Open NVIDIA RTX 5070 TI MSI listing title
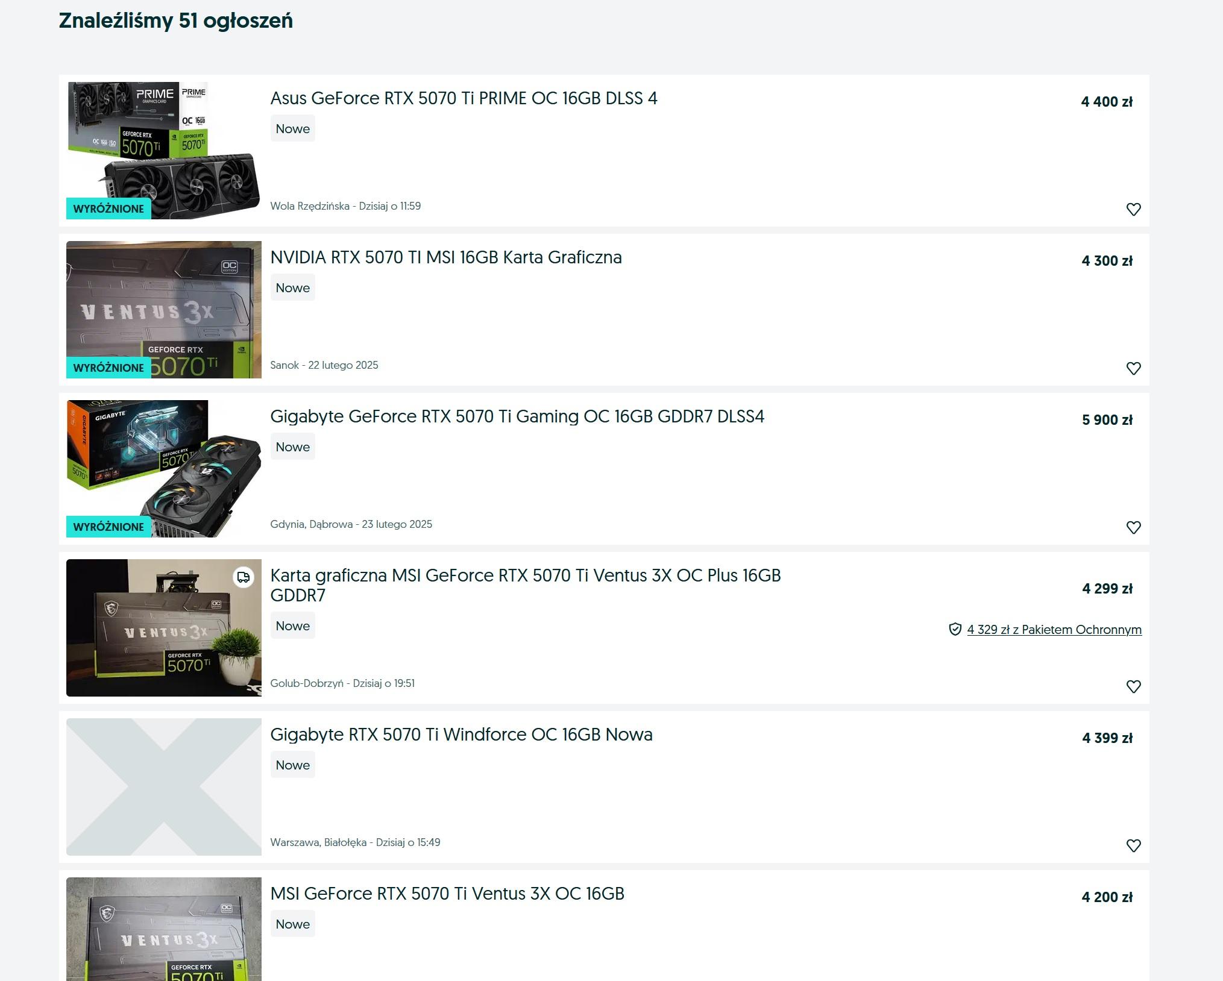Image resolution: width=1223 pixels, height=981 pixels. (x=445, y=257)
